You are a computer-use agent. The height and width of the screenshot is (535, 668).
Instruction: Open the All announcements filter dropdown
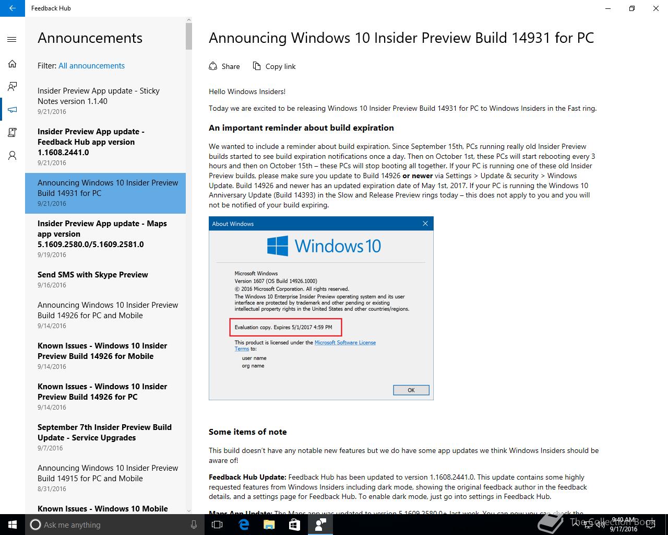click(91, 66)
